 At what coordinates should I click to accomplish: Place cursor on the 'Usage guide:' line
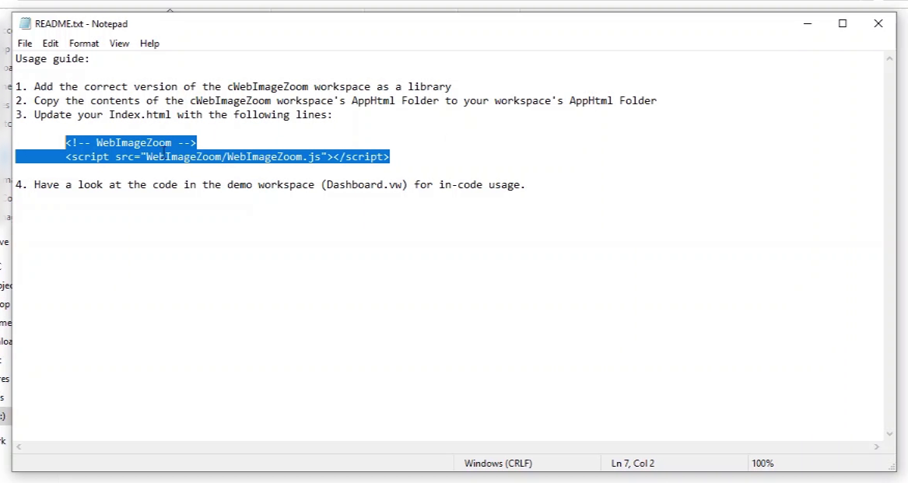click(53, 58)
